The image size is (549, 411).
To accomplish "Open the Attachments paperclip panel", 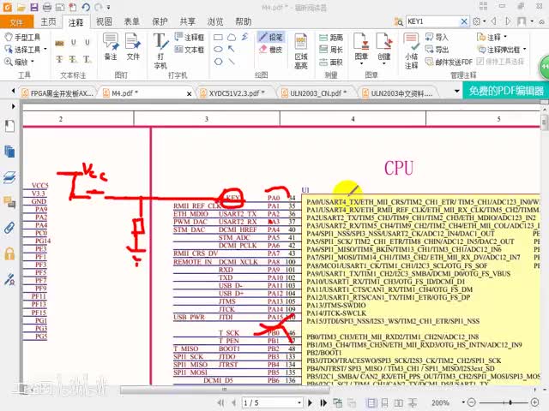I will 9,228.
